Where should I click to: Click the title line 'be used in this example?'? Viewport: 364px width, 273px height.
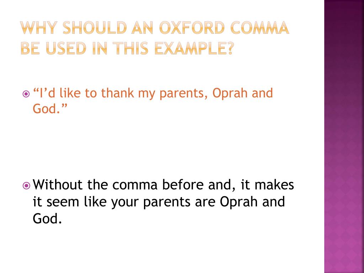[x=127, y=48]
